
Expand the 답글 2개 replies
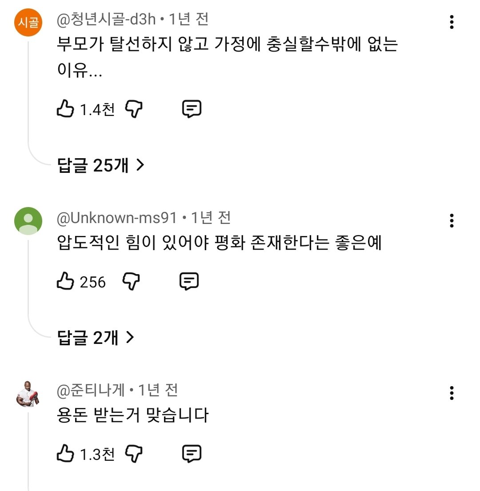click(x=96, y=338)
